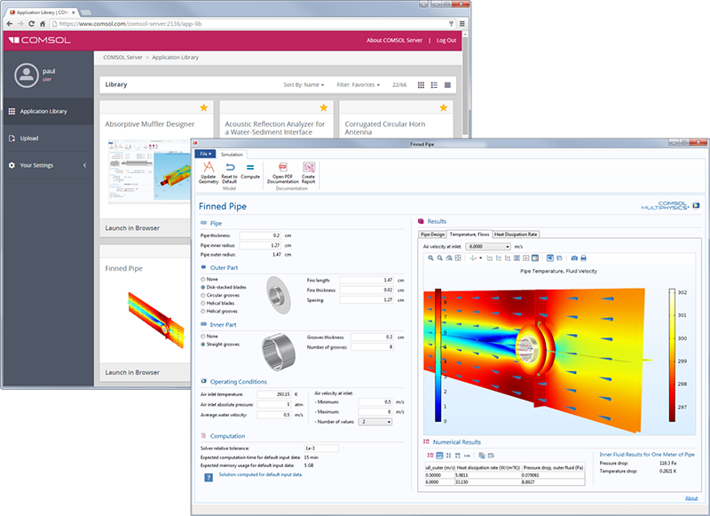This screenshot has height=516, width=710.
Task: Take a plot snapshot with camera icon
Action: [574, 258]
